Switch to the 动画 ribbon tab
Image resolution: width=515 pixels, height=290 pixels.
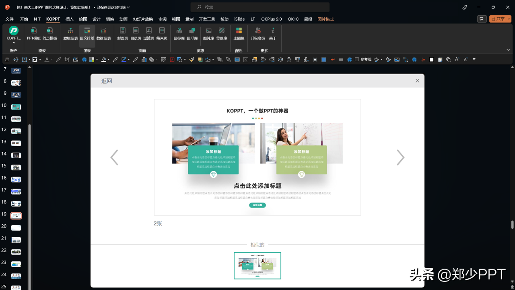click(x=124, y=19)
